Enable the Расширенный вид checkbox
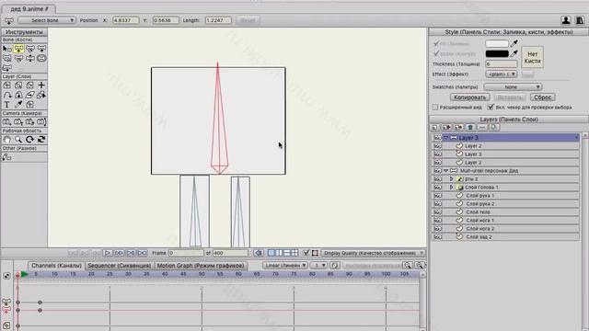The image size is (589, 331). (x=435, y=108)
